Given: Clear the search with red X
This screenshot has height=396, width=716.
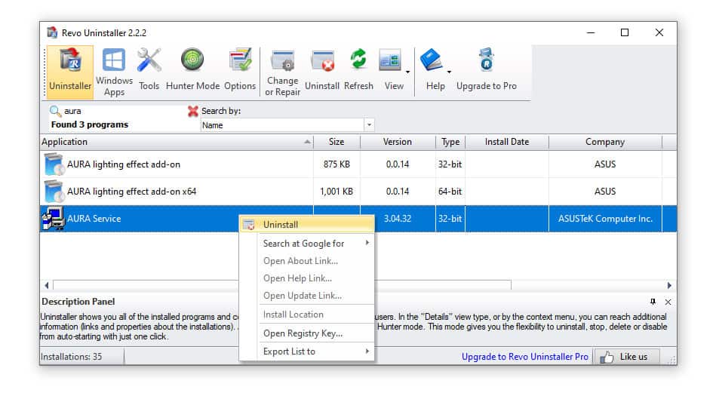Looking at the screenshot, I should (x=193, y=111).
